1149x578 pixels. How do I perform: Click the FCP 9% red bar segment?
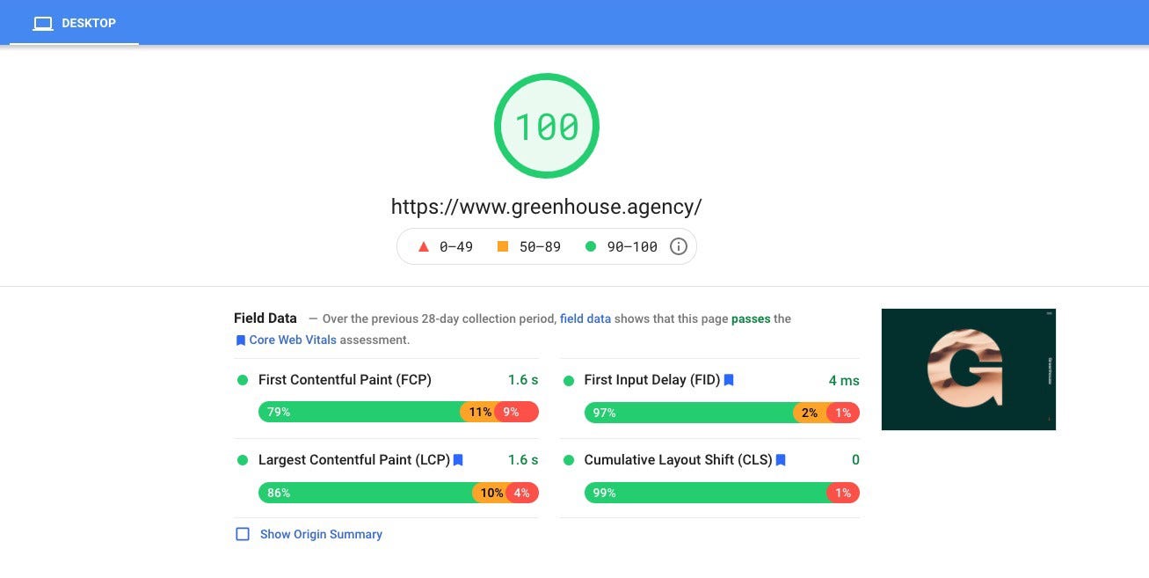tap(516, 412)
